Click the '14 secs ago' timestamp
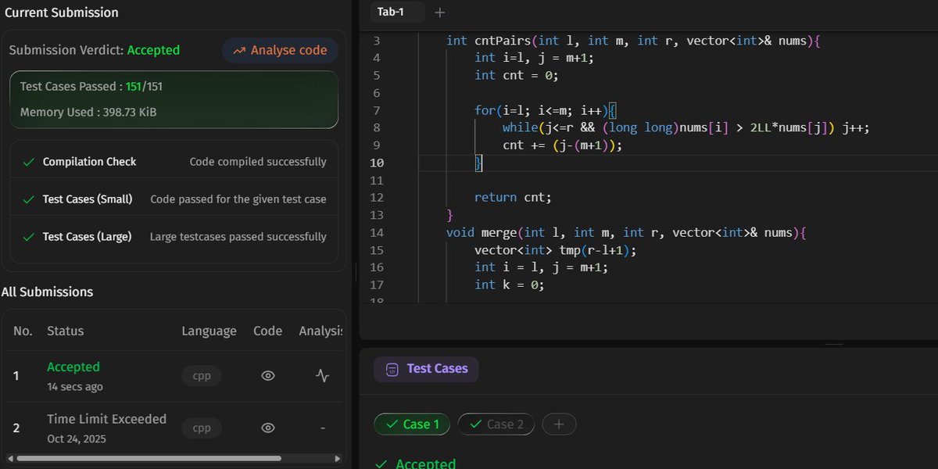This screenshot has width=938, height=469. click(x=75, y=387)
